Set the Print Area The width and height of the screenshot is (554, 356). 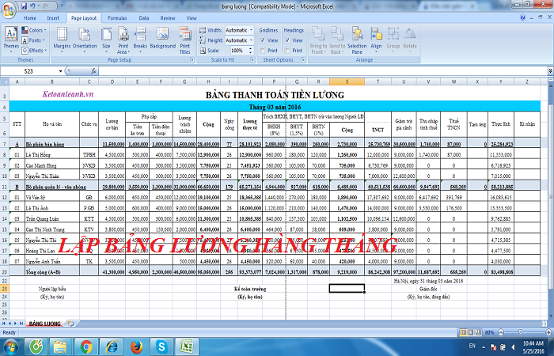tap(123, 40)
